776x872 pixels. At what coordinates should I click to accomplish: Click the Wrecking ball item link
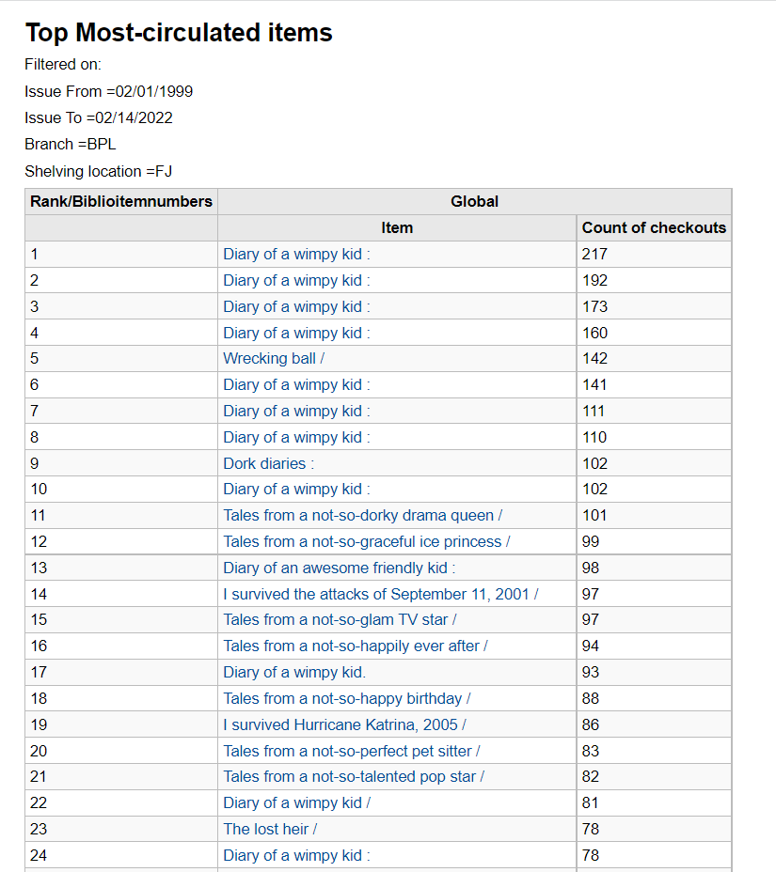tap(273, 358)
